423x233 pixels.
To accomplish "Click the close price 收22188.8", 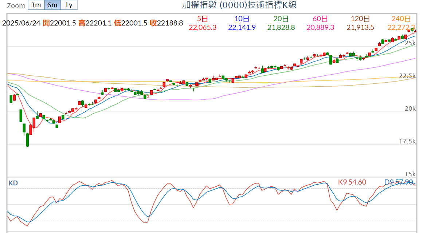I will [167, 23].
